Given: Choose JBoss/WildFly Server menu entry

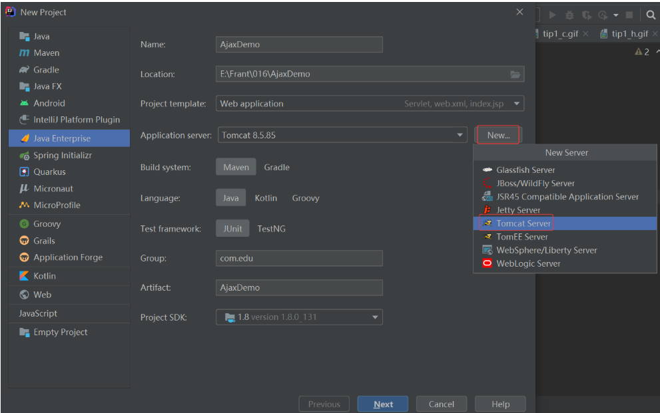Looking at the screenshot, I should coord(565,184).
